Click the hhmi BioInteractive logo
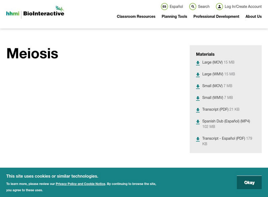Screen dimensions: 268x197 click(x=35, y=12)
